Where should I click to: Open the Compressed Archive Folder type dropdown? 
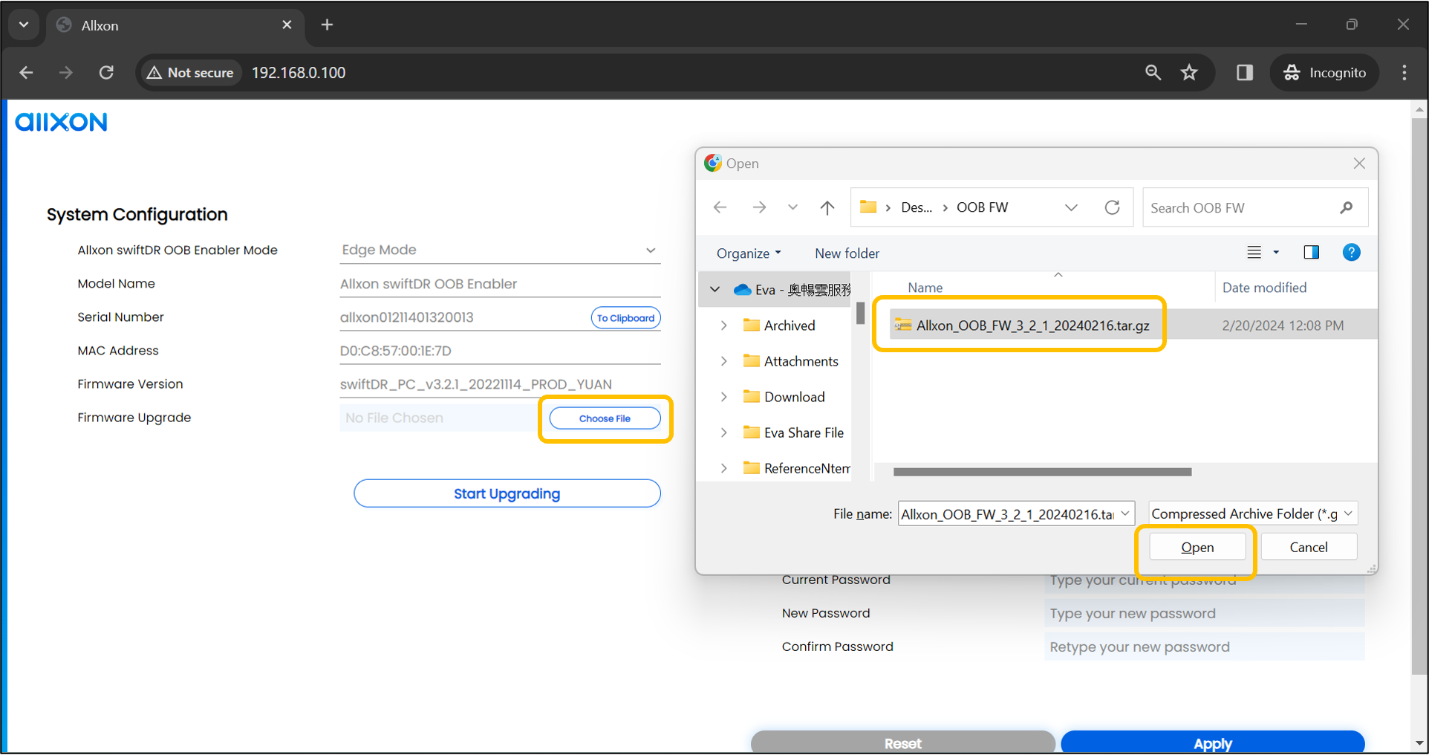point(1253,513)
